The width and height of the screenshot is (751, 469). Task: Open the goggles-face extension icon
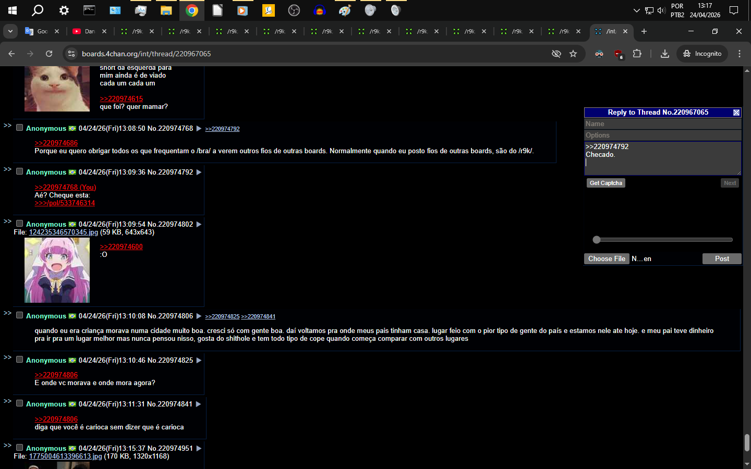(599, 54)
